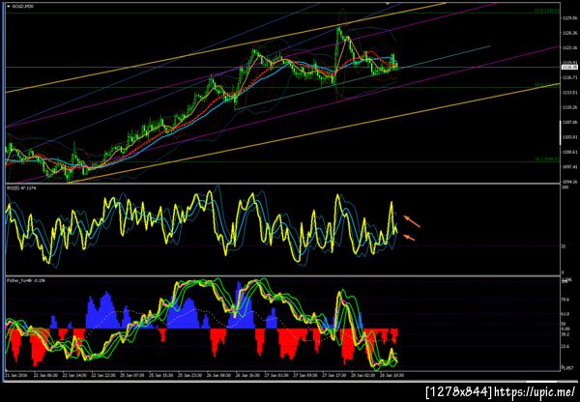Click the dropdown triangle beside GOLD title
The height and width of the screenshot is (402, 580).
pos(9,7)
